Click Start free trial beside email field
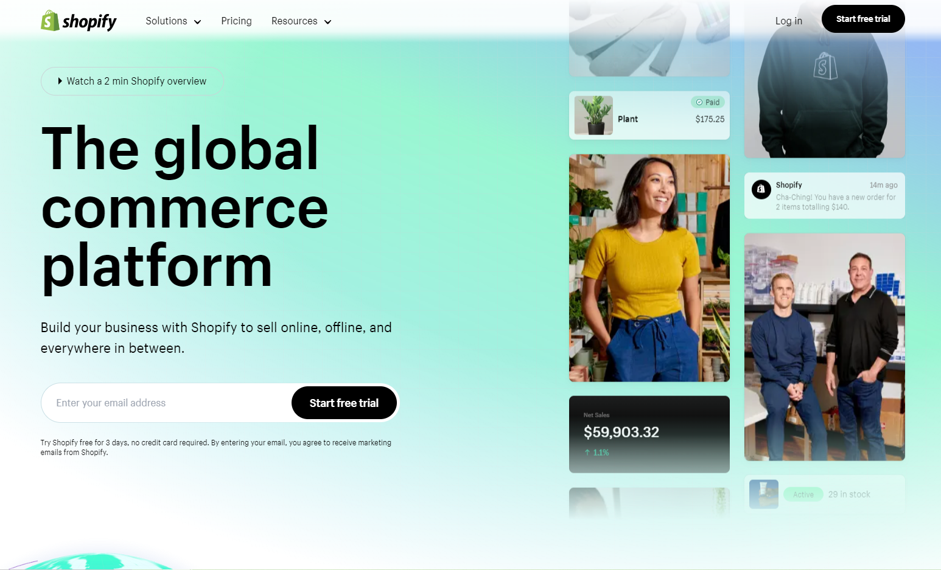 click(344, 403)
